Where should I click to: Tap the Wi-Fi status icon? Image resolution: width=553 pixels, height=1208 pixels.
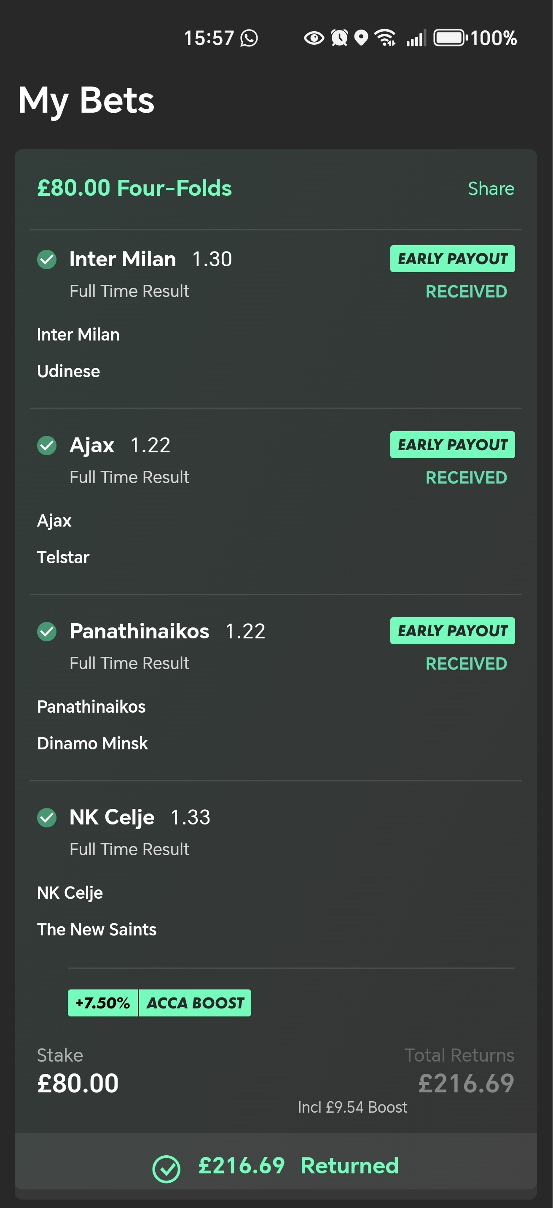coord(385,38)
